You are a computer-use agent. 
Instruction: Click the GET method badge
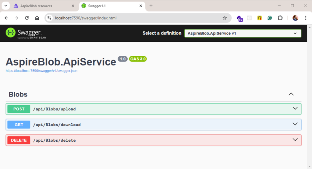[19, 125]
